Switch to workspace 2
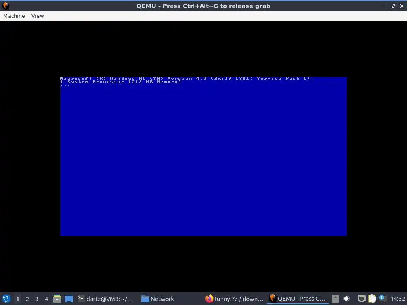407x305 pixels. [27, 299]
